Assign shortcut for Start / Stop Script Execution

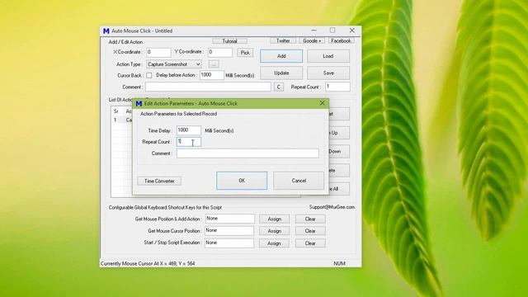tap(274, 243)
